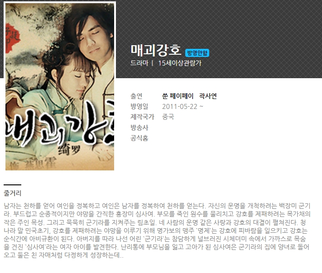
Task: Select the 드라마 genre label
Action: (x=139, y=63)
